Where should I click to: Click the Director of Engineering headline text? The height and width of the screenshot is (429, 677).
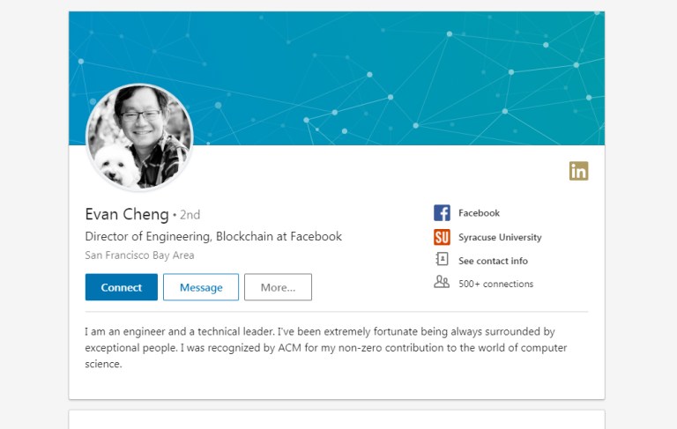(x=213, y=236)
